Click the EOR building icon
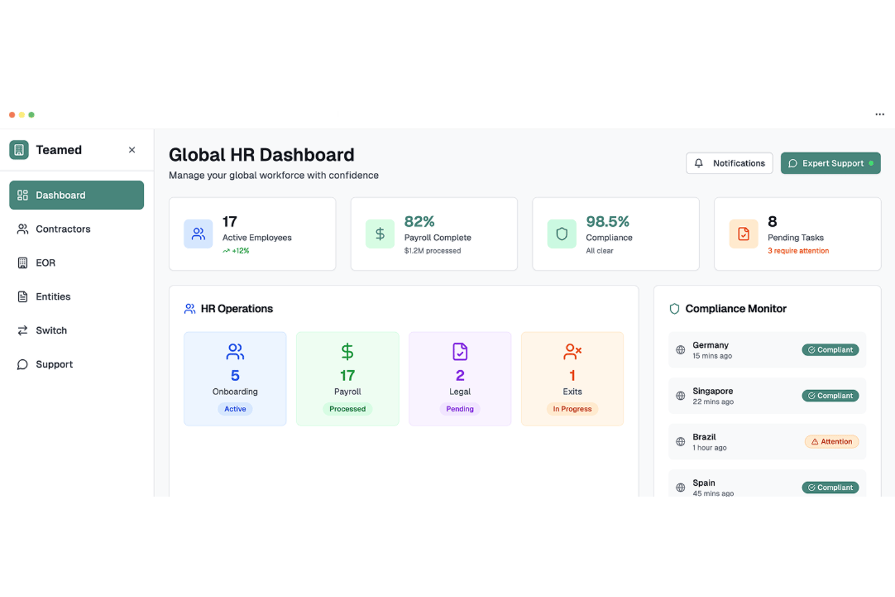The height and width of the screenshot is (597, 895). [22, 263]
